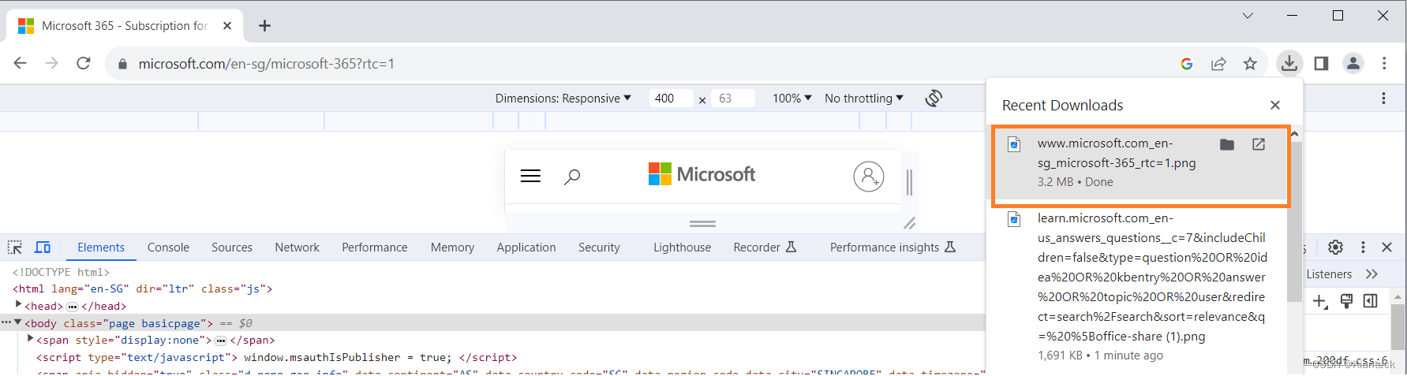This screenshot has width=1407, height=376.
Task: Click the browser back arrow
Action: 21,63
